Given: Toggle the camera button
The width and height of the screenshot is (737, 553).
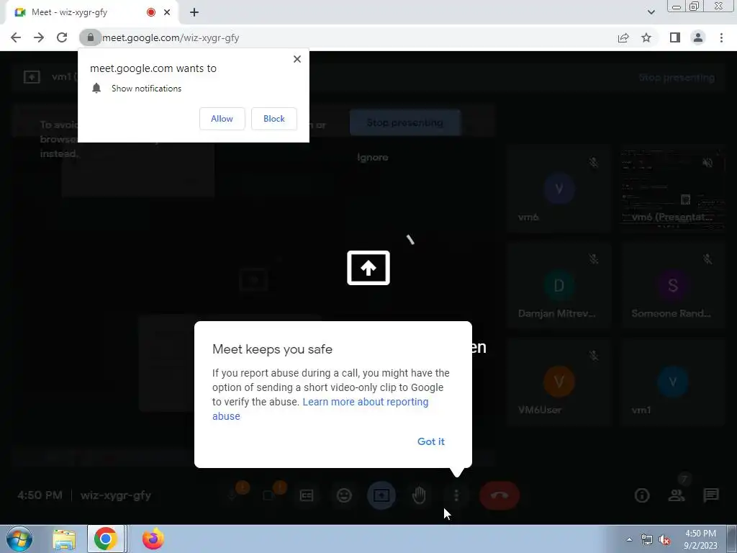Looking at the screenshot, I should coord(269,495).
